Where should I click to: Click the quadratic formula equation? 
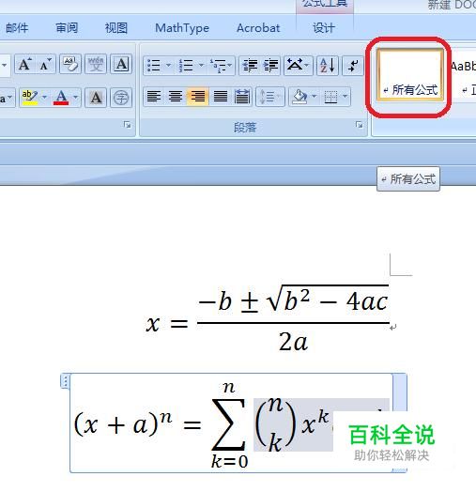(x=268, y=317)
